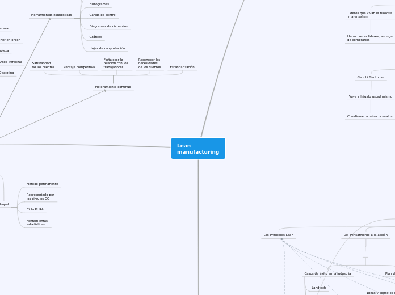Click the Herramientas estadísticas top node

tap(52, 15)
